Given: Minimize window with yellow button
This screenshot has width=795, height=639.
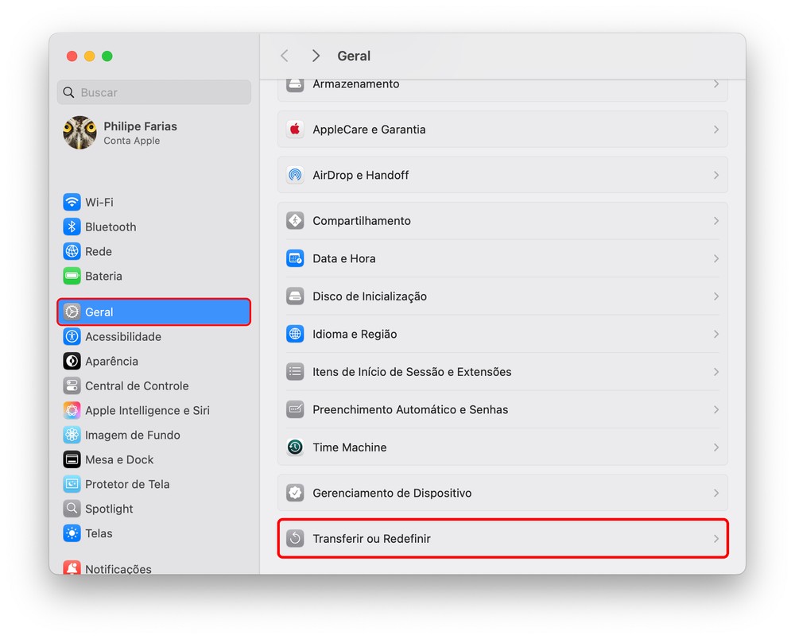Looking at the screenshot, I should [x=89, y=56].
